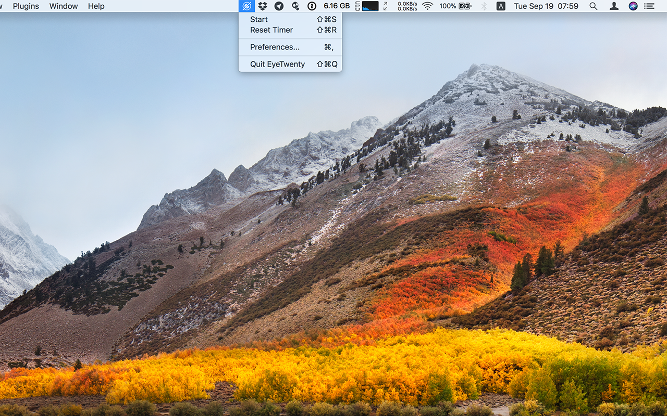Click the user account silhouette icon
The width and height of the screenshot is (667, 416).
click(614, 6)
